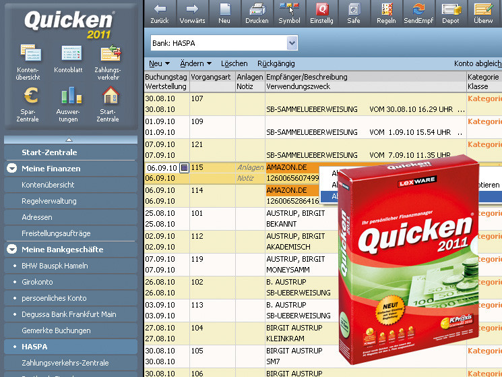Select the 30.08.10 booking numbered 107
The height and width of the screenshot is (377, 502).
coord(197,98)
